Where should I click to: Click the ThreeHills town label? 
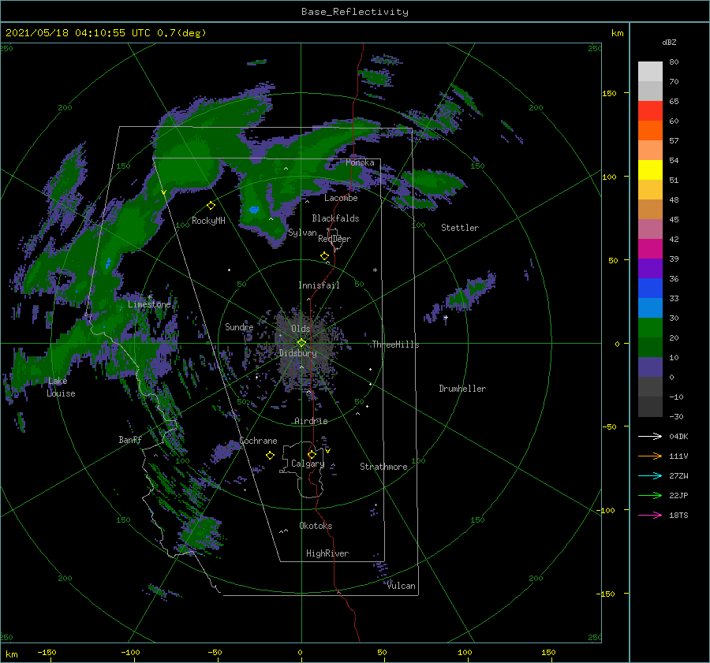click(x=395, y=345)
